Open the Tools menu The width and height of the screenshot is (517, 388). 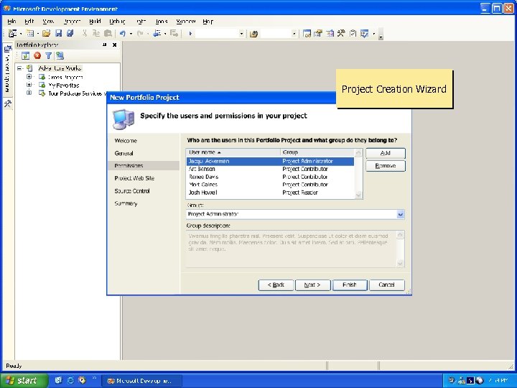[162, 22]
